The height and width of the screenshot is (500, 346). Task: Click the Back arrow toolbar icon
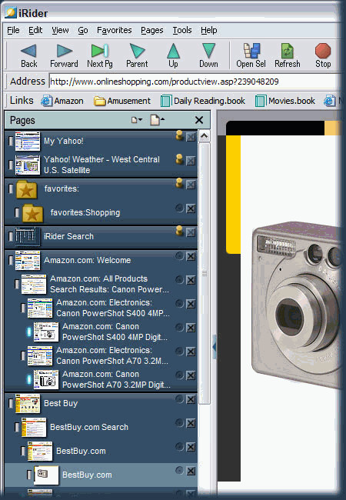[x=28, y=51]
